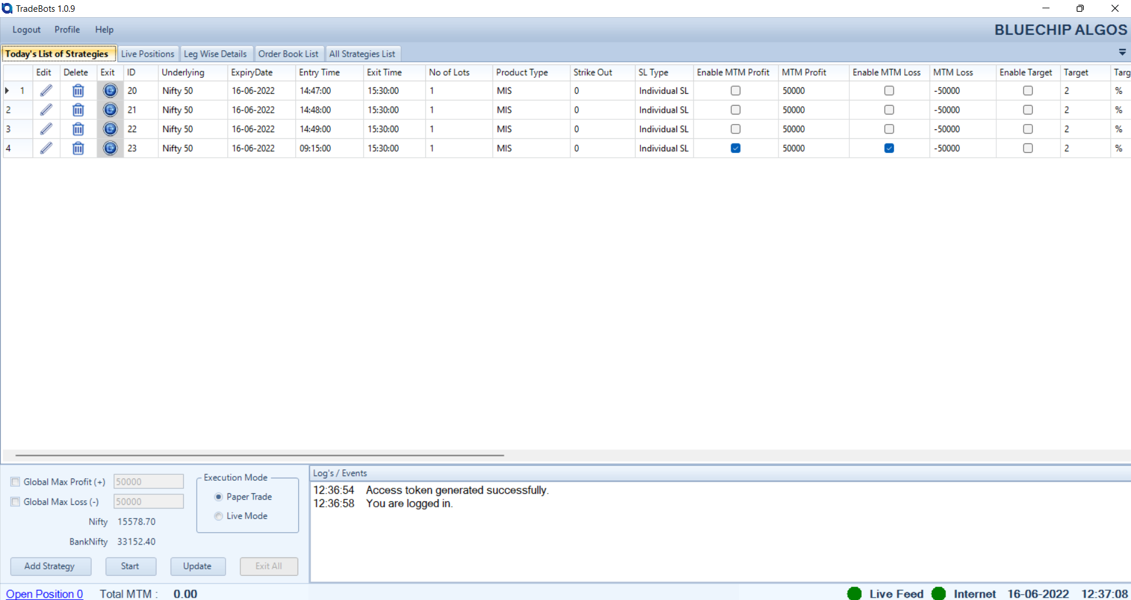Enable MTM Profit for strategy ID 21

point(735,110)
